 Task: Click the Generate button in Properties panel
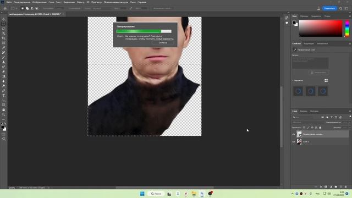(319, 73)
